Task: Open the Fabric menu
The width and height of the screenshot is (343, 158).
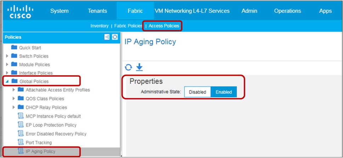Action: (x=135, y=11)
